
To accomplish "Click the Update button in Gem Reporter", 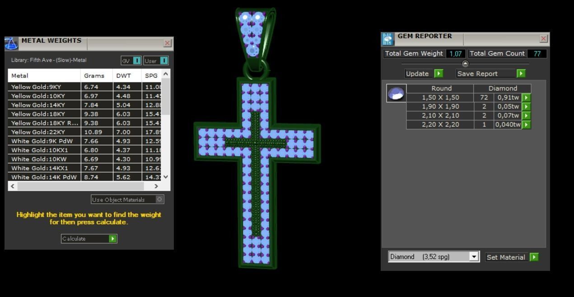I will pyautogui.click(x=424, y=73).
